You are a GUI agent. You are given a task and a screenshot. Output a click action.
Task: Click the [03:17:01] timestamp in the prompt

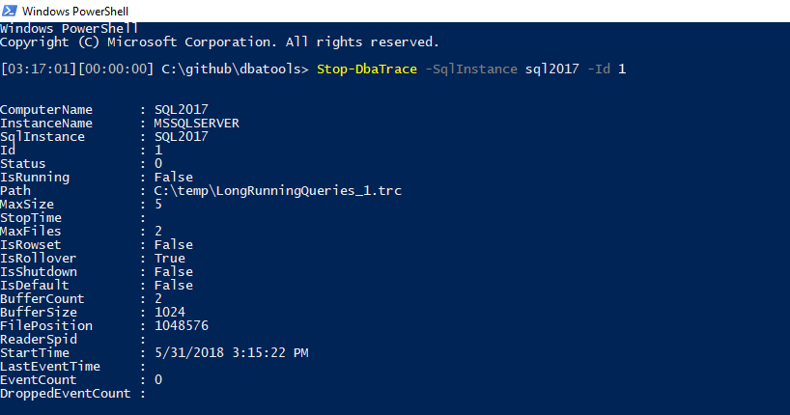point(39,69)
